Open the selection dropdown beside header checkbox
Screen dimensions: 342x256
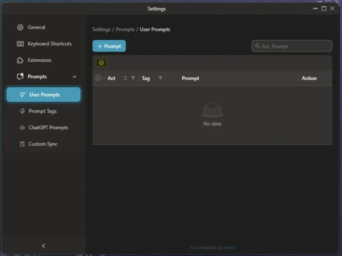(x=104, y=78)
